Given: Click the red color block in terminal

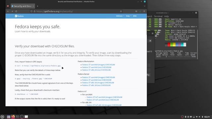Looking at the screenshot, I should coord(169,45).
